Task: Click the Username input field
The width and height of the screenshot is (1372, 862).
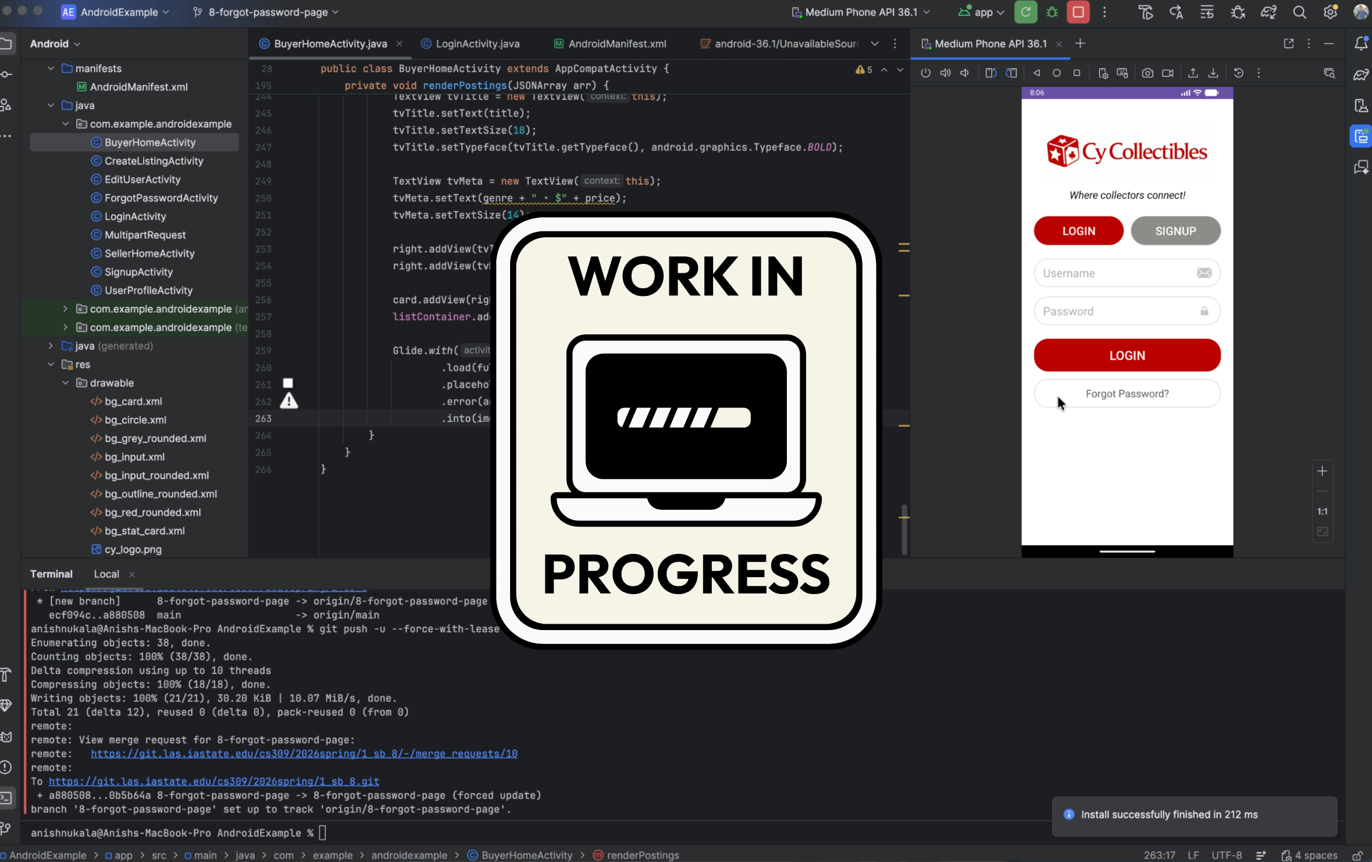Action: [x=1117, y=273]
